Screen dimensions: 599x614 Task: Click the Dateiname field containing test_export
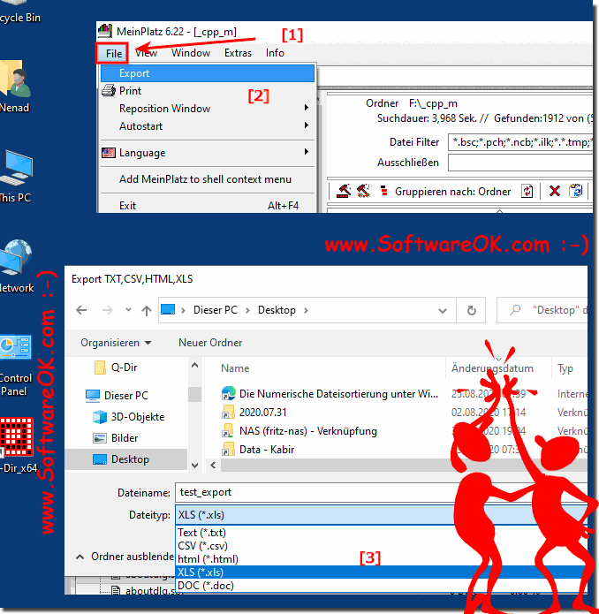point(315,492)
